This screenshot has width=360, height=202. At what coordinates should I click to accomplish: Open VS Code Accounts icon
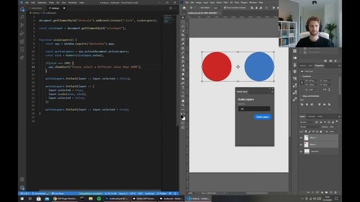click(22, 180)
